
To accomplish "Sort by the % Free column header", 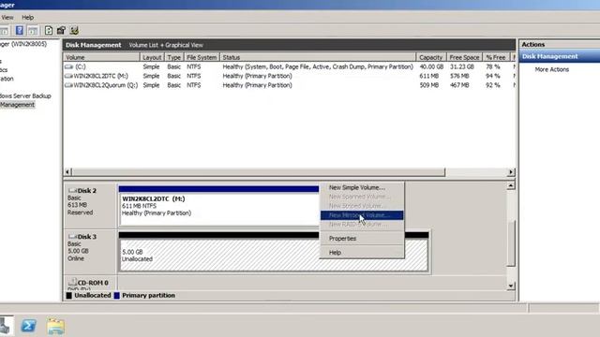I will pos(496,57).
